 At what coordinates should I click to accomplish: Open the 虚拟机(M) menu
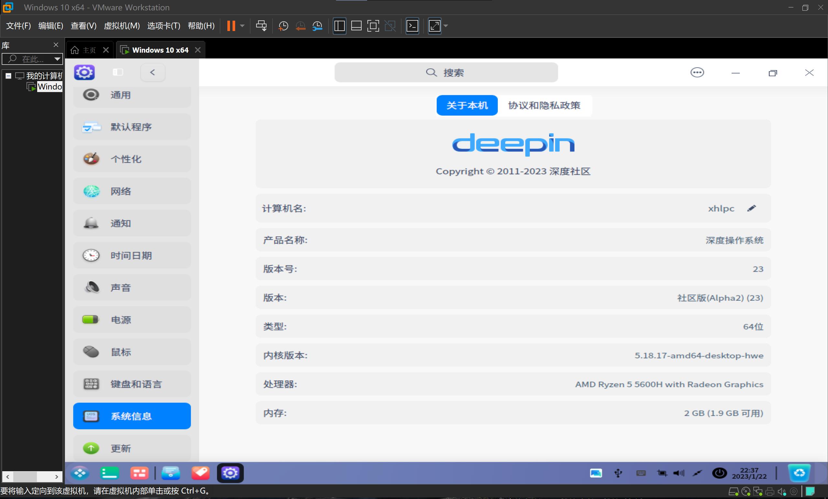[122, 26]
